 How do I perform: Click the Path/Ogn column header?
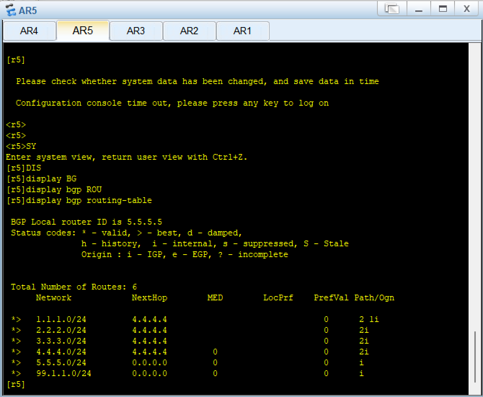pos(374,298)
